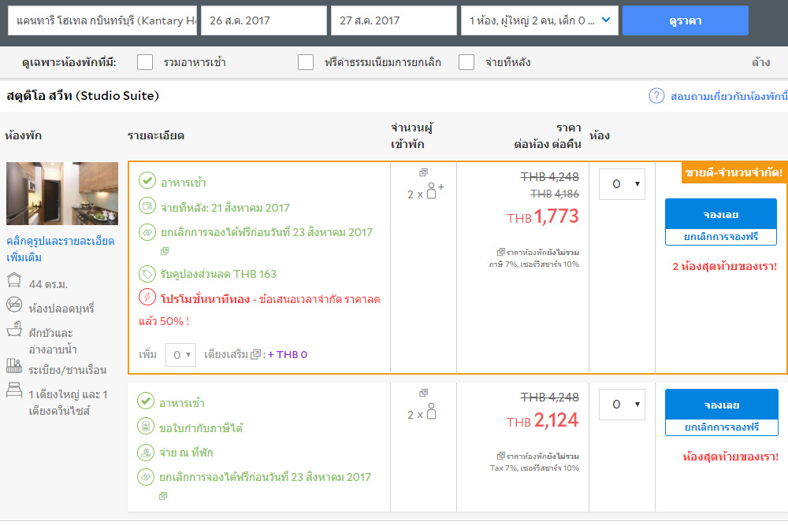Screen dimensions: 788x525
Task: Open room quantity dropdown for THB 1,773 offer
Action: tap(622, 184)
